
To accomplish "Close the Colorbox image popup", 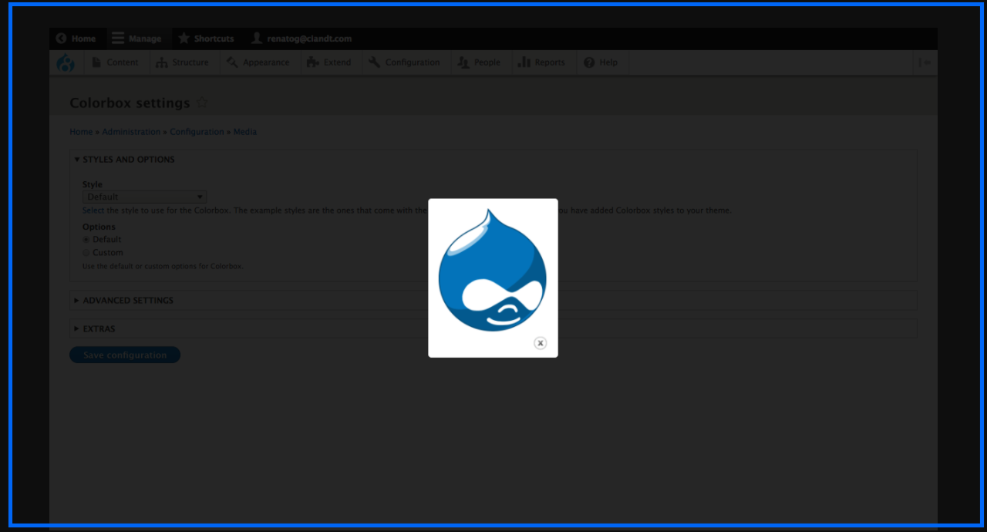I will [x=540, y=343].
